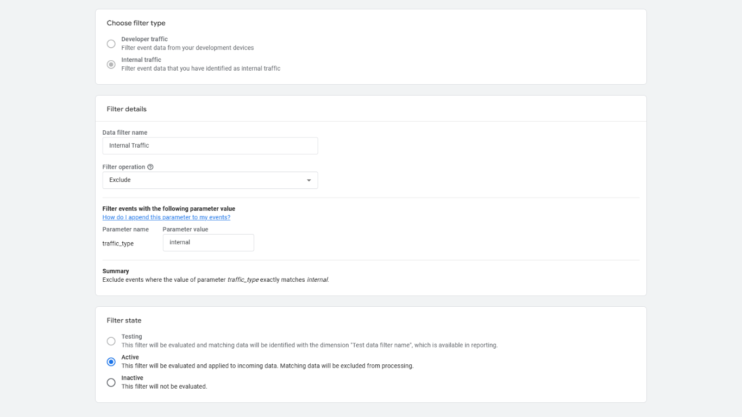Screen dimensions: 742x417
Task: Click the parameter value filter heading
Action: 168,208
